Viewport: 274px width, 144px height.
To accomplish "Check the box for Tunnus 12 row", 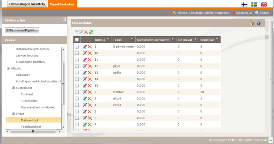I will click(x=77, y=66).
